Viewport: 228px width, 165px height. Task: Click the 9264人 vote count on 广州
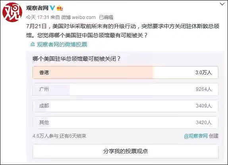click(x=203, y=89)
